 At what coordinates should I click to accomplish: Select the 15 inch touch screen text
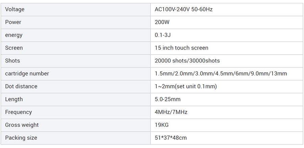click(x=181, y=48)
